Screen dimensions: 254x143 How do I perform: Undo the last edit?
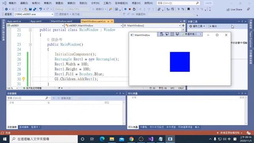point(40,9)
